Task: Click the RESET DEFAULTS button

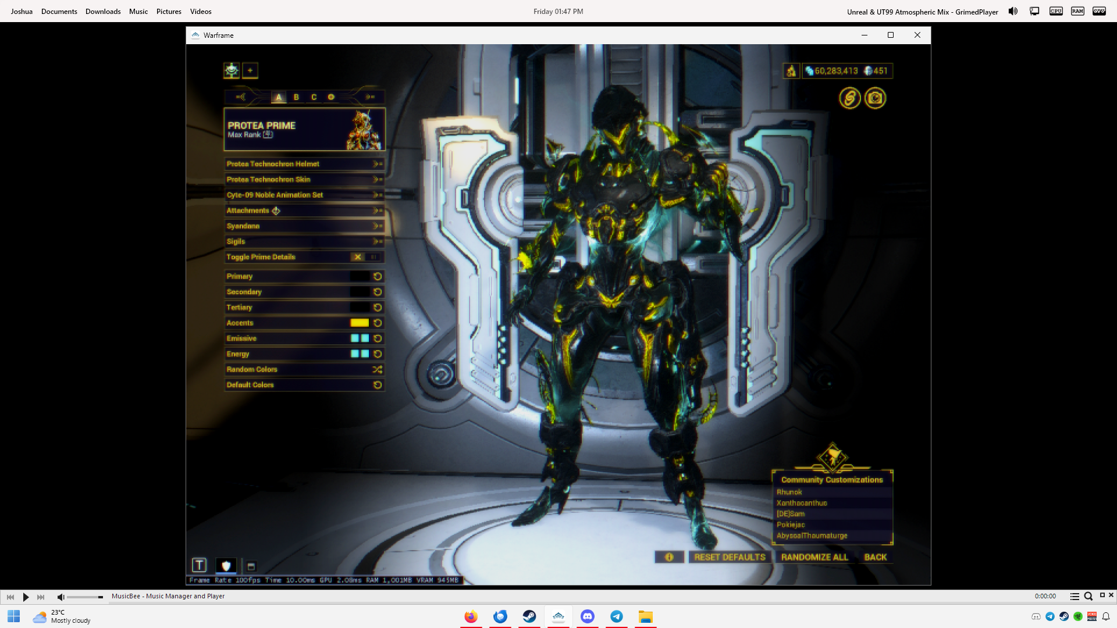Action: pos(730,557)
